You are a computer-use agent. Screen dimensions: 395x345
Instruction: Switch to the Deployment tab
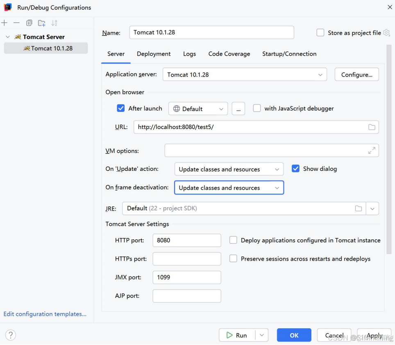click(154, 54)
